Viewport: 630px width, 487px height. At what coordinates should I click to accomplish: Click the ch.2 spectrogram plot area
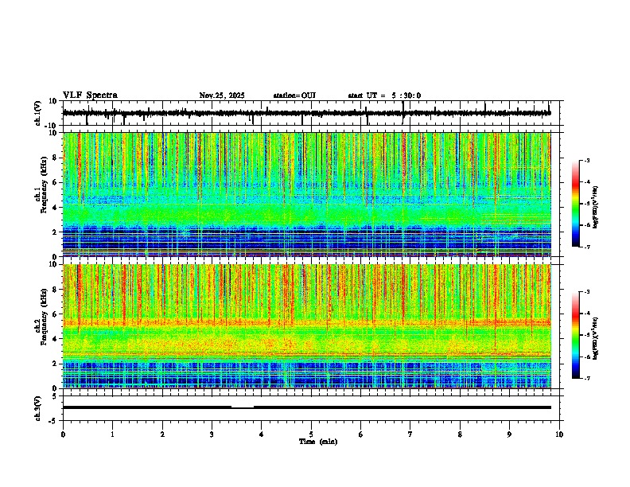point(307,326)
